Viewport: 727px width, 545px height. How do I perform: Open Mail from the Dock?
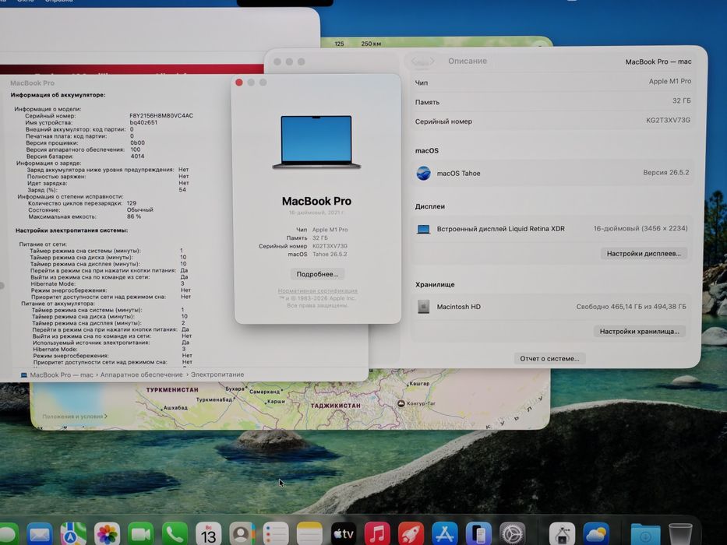(40, 534)
